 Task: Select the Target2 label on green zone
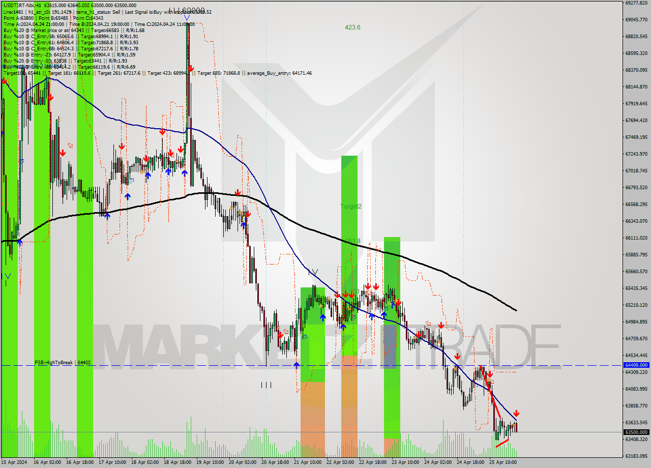pyautogui.click(x=351, y=206)
